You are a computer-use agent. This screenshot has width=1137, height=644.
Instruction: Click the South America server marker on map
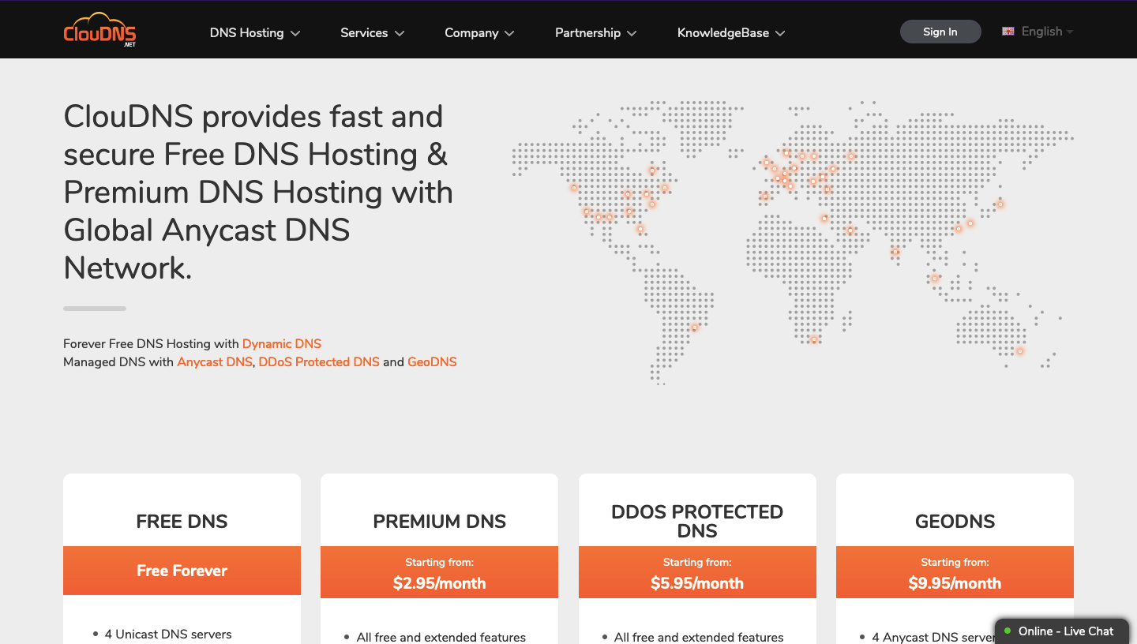tap(695, 328)
